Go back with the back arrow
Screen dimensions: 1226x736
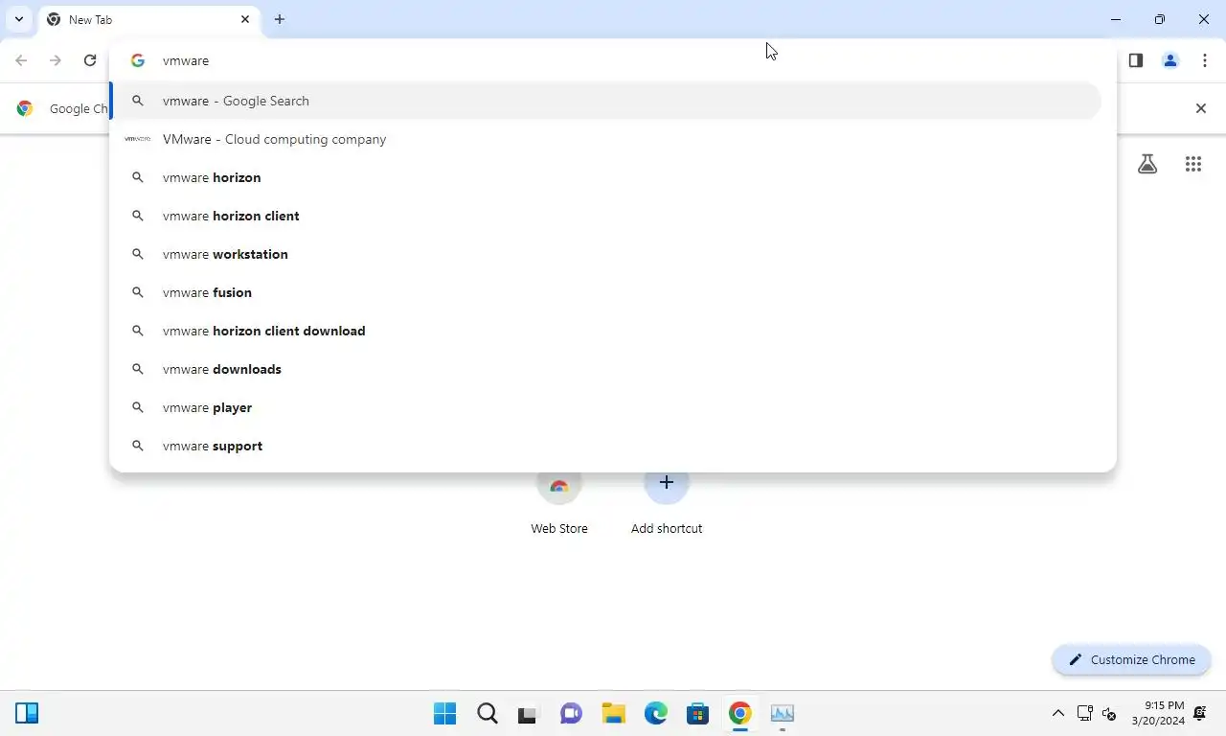tap(21, 60)
